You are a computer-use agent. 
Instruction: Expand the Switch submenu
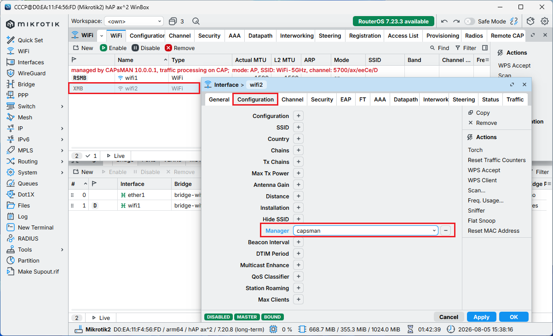pos(62,106)
